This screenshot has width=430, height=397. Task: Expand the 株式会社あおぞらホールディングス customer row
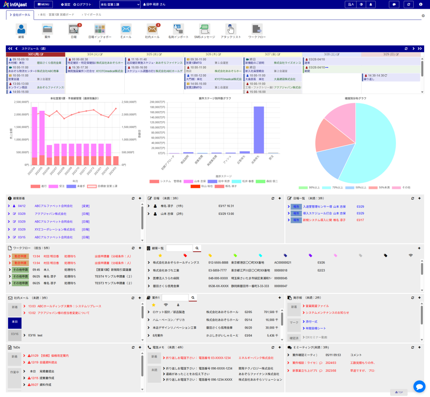point(149,263)
